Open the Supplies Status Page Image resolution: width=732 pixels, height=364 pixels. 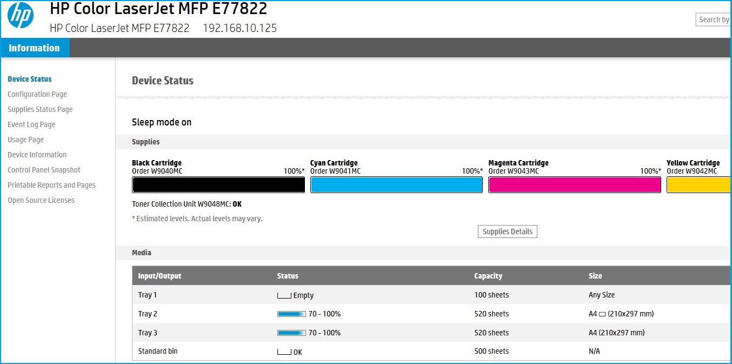[x=40, y=109]
